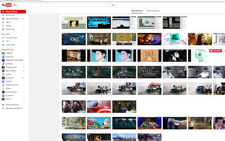Open the guide dropdown beside the YouTube logo

tap(15, 5)
